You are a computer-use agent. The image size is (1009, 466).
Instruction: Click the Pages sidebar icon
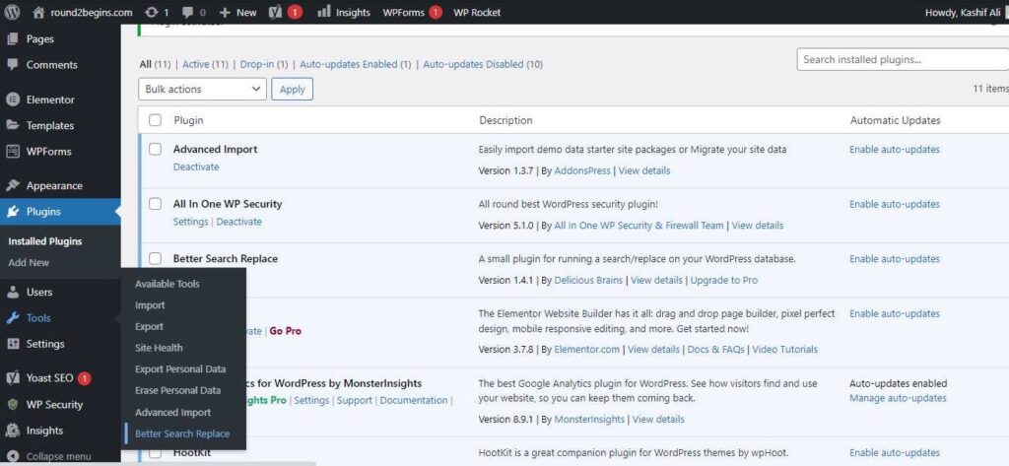(x=13, y=39)
